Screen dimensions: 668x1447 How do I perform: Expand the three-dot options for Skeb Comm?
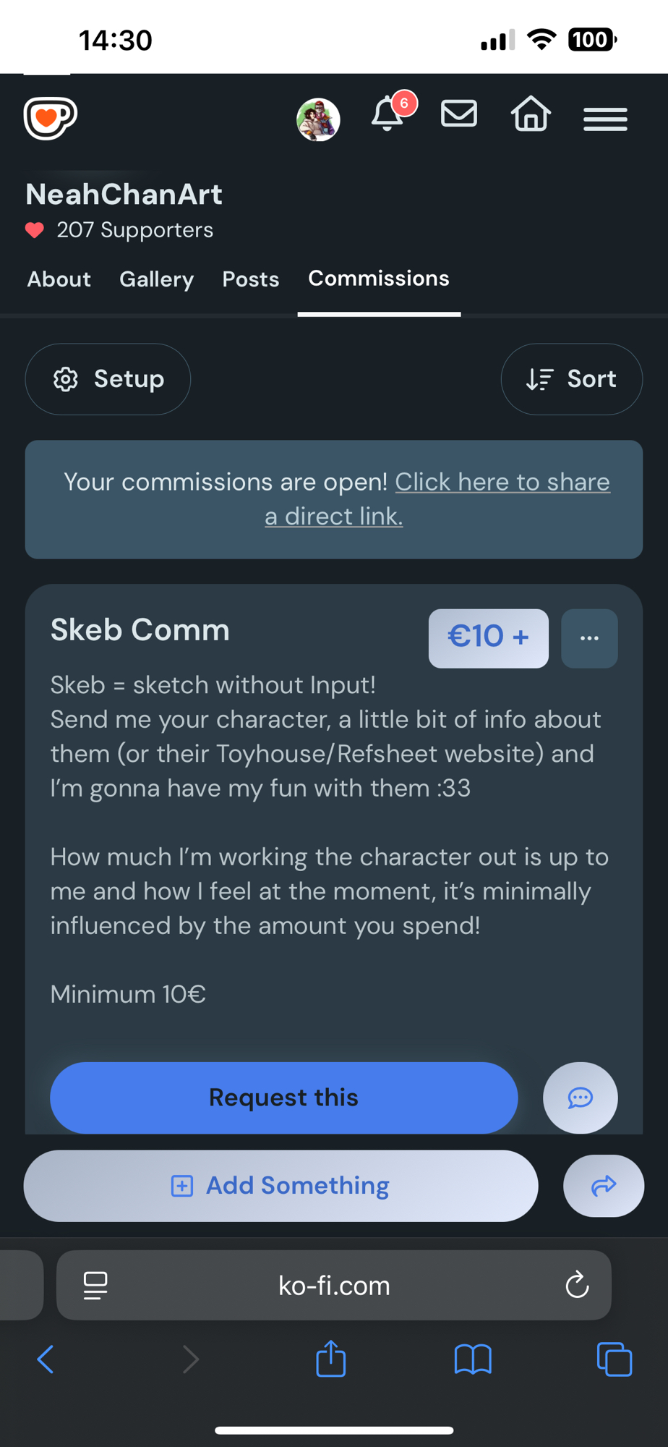pos(589,638)
